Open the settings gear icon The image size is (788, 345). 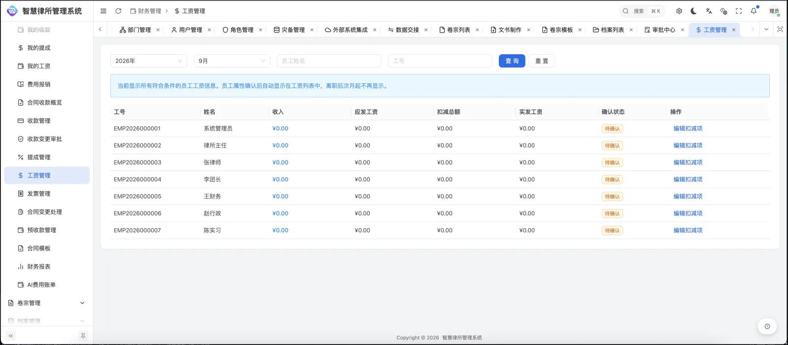[679, 11]
